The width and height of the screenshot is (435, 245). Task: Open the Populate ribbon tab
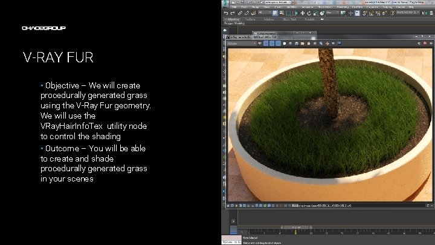(x=310, y=19)
